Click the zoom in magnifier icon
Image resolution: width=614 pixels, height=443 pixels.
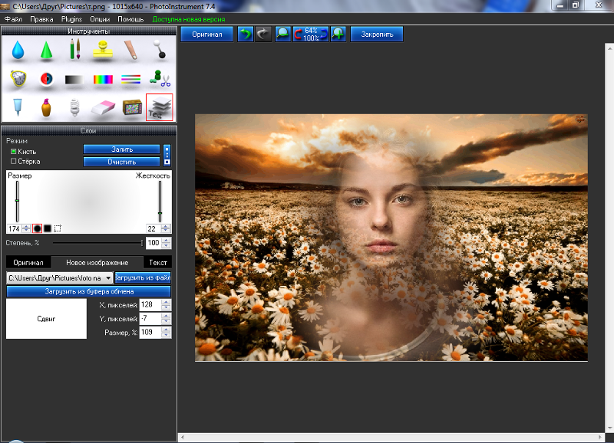pos(338,34)
